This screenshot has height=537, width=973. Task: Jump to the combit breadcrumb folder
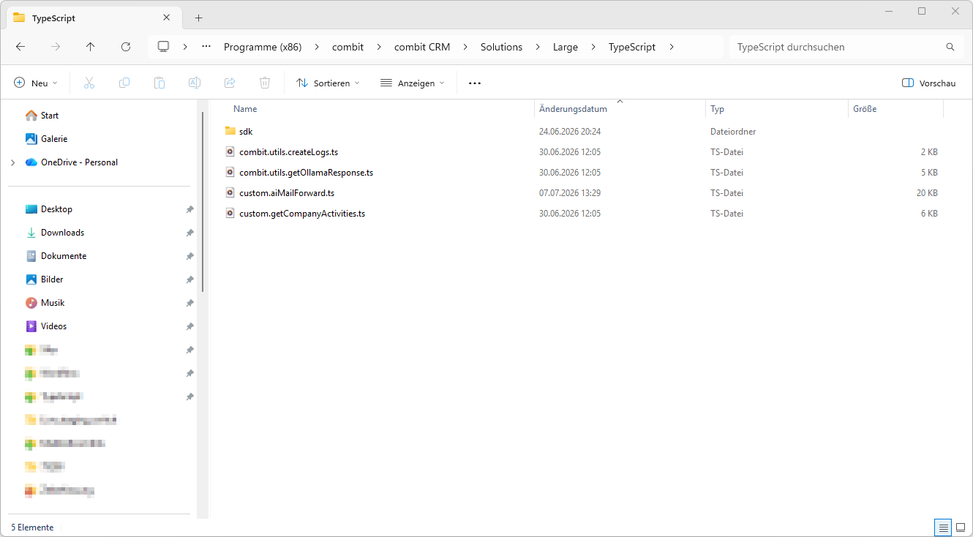(347, 47)
